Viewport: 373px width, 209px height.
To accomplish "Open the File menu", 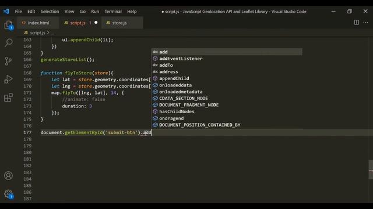I will (18, 12).
